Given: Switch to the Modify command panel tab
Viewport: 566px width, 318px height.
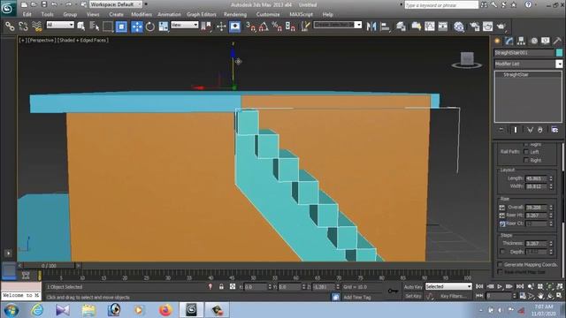Looking at the screenshot, I should coord(509,41).
